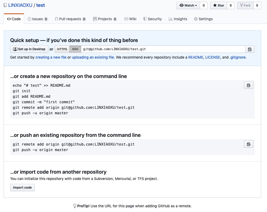267x212 pixels.
Task: Click Set up in Desktop button
Action: (29, 49)
